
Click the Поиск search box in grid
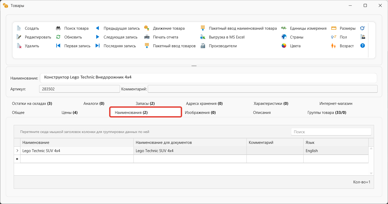point(331,132)
